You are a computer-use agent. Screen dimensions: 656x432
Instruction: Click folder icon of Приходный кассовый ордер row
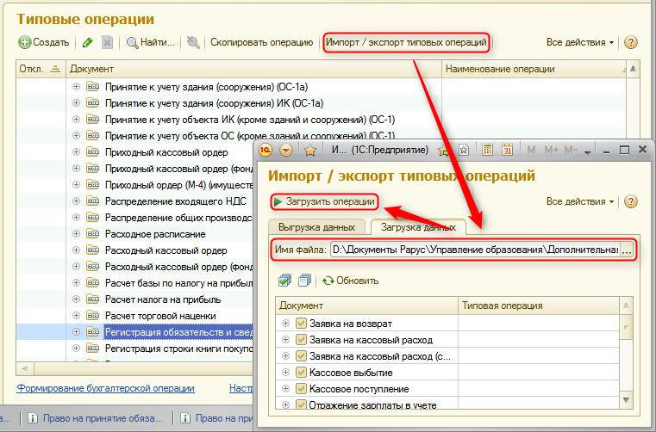(x=92, y=152)
